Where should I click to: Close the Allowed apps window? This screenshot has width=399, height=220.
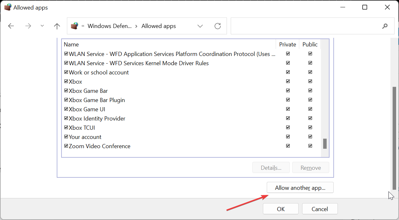(x=388, y=7)
